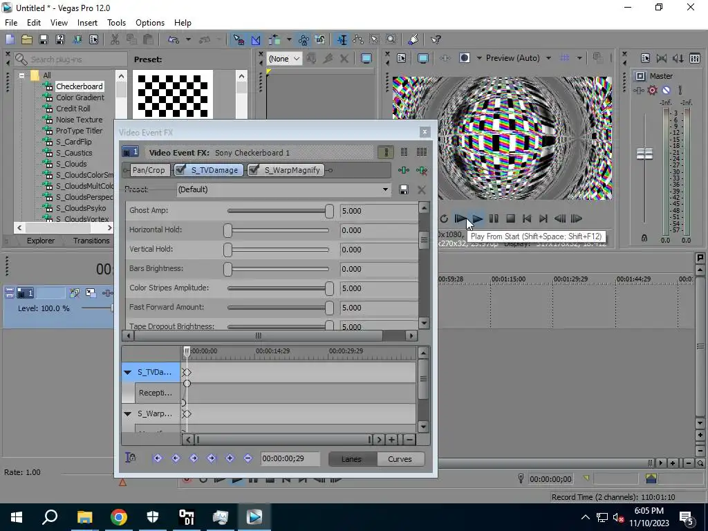Open Master Bus FX gear icon
Screen dimensions: 708x531
coord(653,91)
